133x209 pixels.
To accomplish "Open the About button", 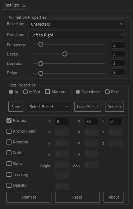I will click(114, 197).
